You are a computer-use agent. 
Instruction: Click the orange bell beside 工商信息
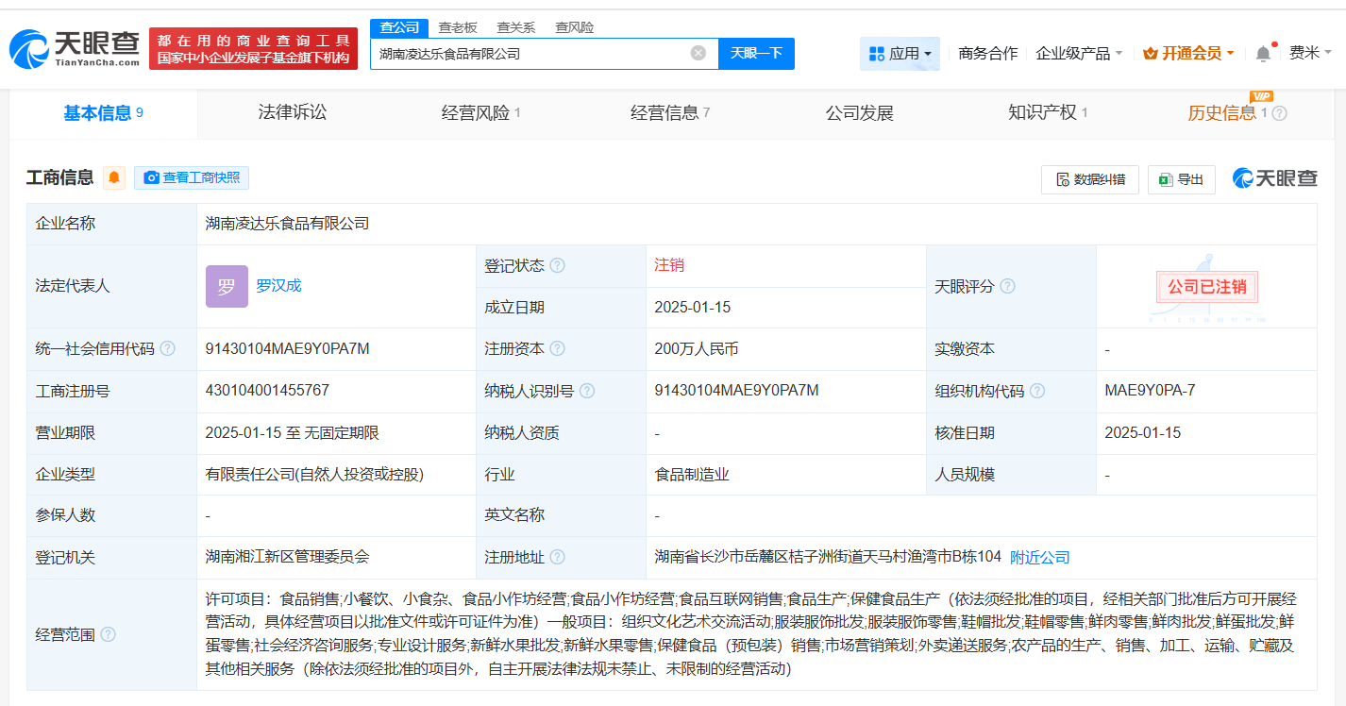click(114, 177)
